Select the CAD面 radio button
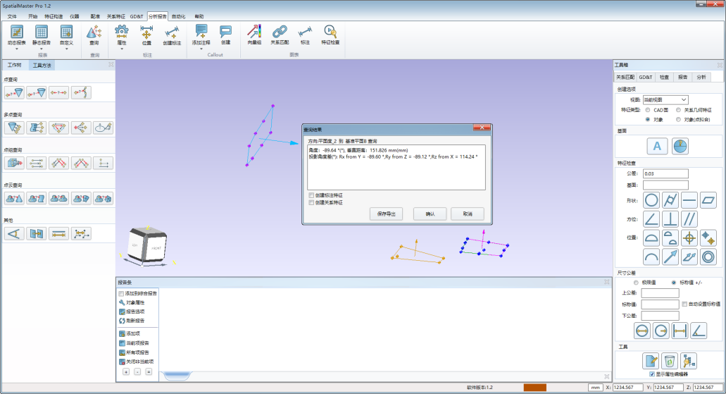Viewport: 726px width, 394px height. [647, 110]
